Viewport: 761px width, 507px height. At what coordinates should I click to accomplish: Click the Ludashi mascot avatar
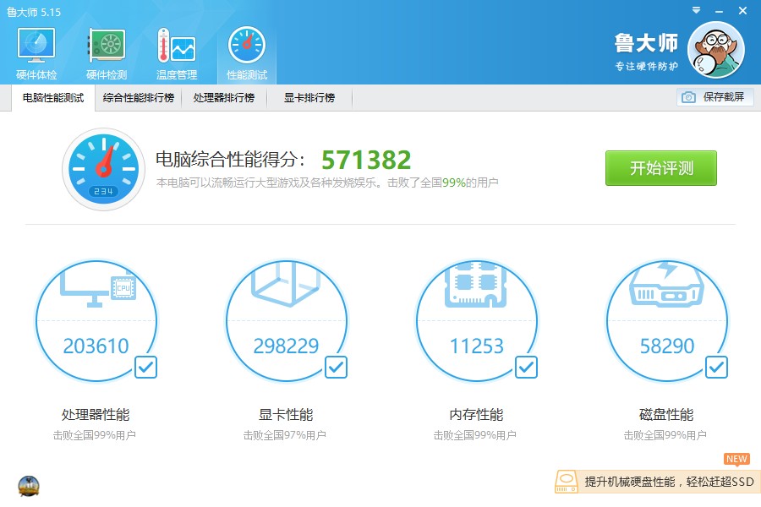[715, 49]
